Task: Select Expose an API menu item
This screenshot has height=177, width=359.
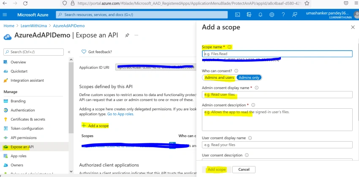Action: click(34, 147)
